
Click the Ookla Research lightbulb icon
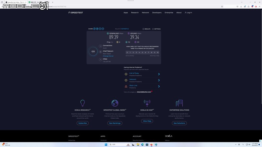83,103
